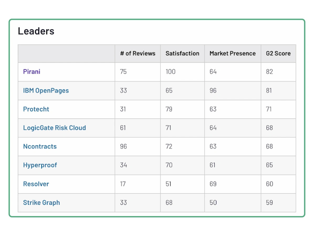Open the IBM OpenPages link

click(46, 90)
